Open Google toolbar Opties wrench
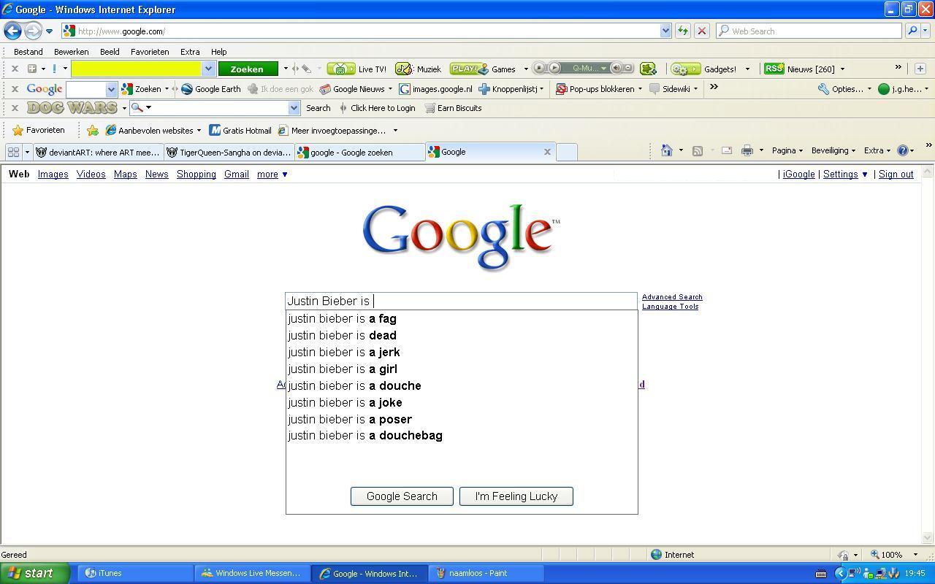 841,88
